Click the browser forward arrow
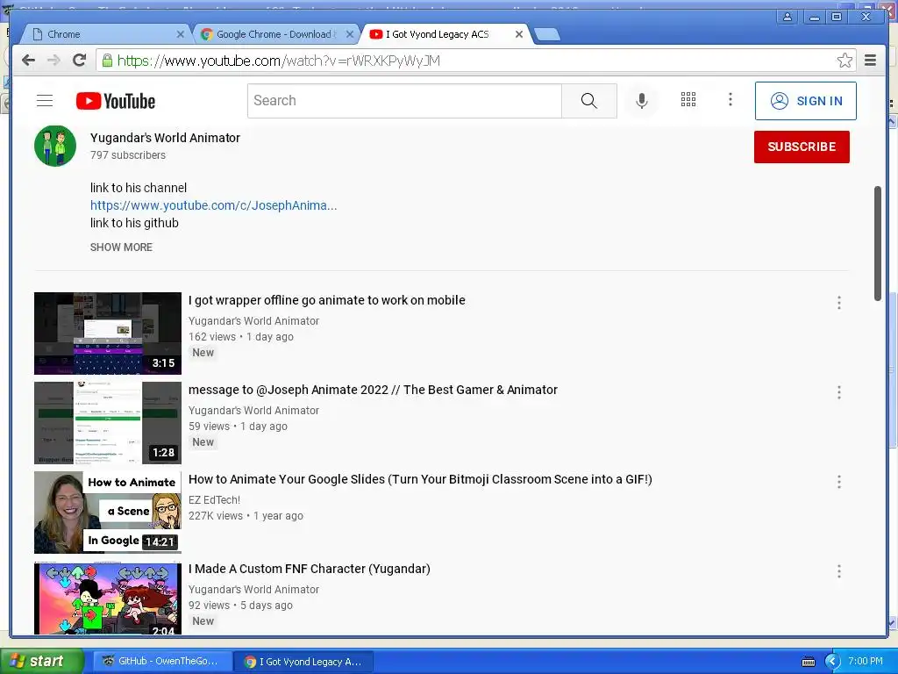898x674 pixels. (x=53, y=61)
